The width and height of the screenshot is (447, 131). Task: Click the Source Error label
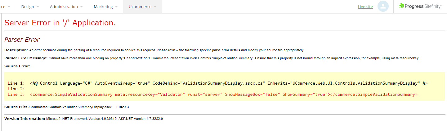[17, 66]
